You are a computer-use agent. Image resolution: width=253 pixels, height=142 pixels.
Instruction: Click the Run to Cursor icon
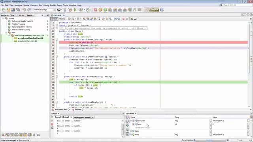click(x=130, y=10)
